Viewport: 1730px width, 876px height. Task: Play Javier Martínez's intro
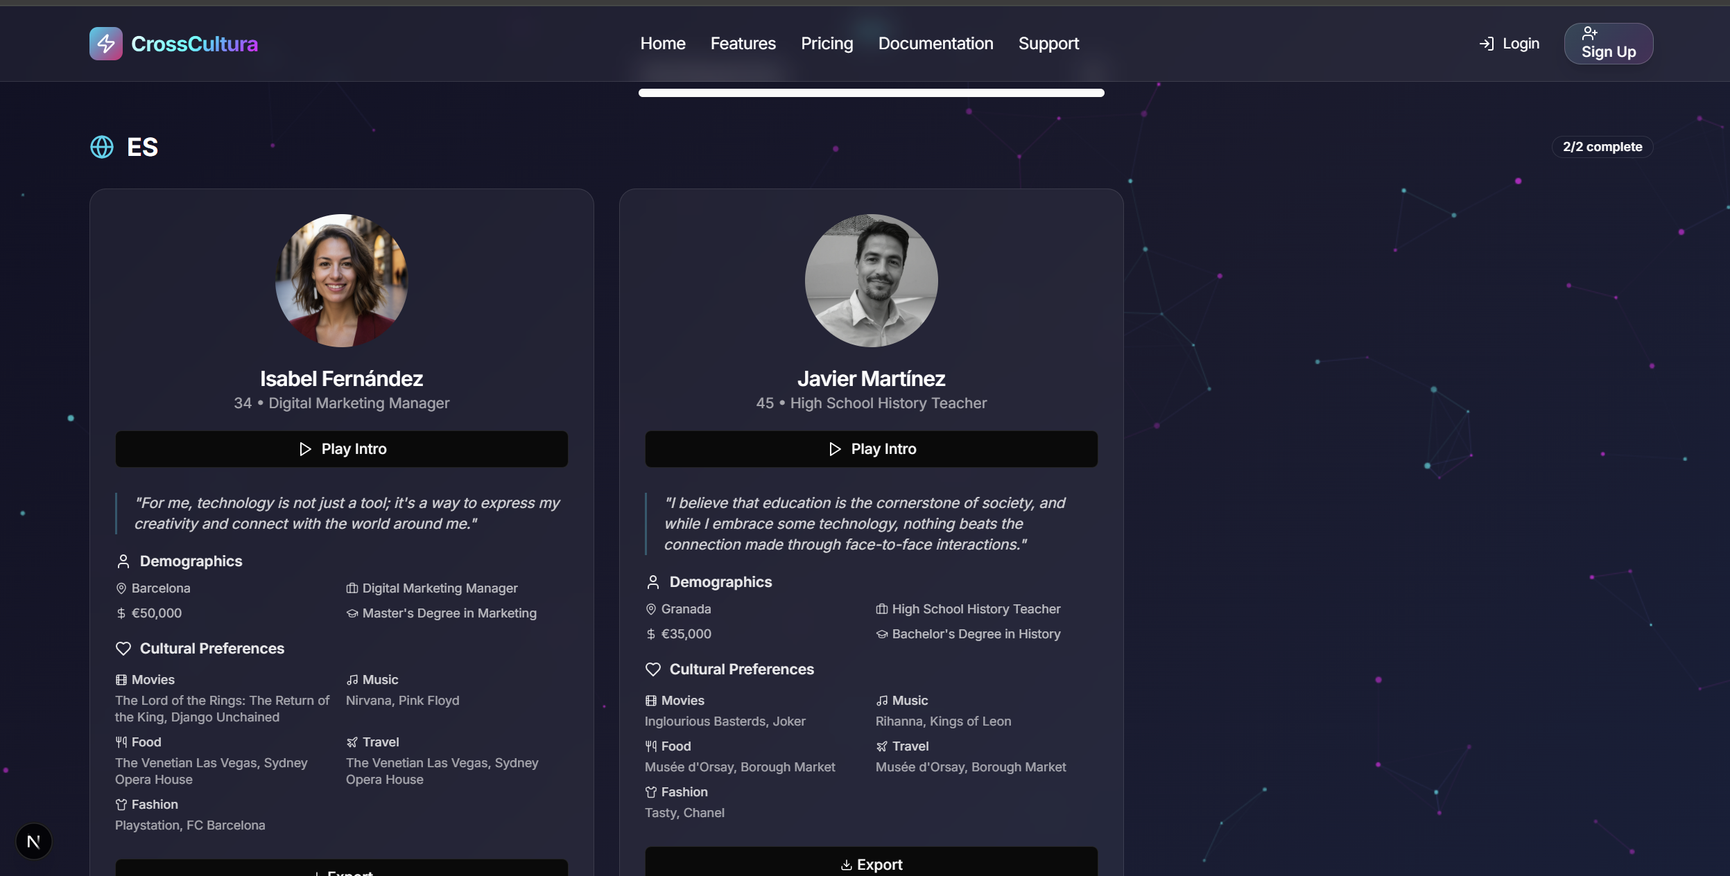[x=871, y=449]
